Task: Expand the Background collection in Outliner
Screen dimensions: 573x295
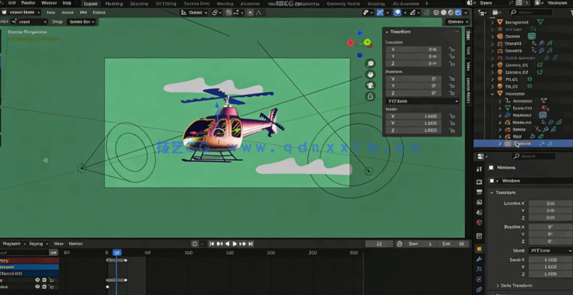Action: pos(492,22)
